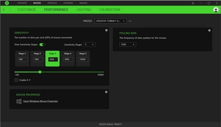Open the Macro menu
This screenshot has height=127, width=221.
point(83,3)
